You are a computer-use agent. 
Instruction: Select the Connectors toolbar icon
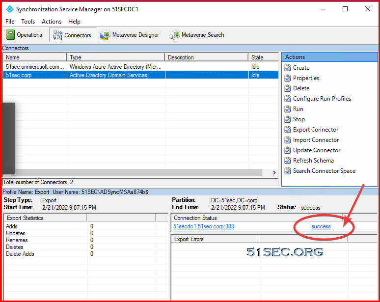click(57, 35)
